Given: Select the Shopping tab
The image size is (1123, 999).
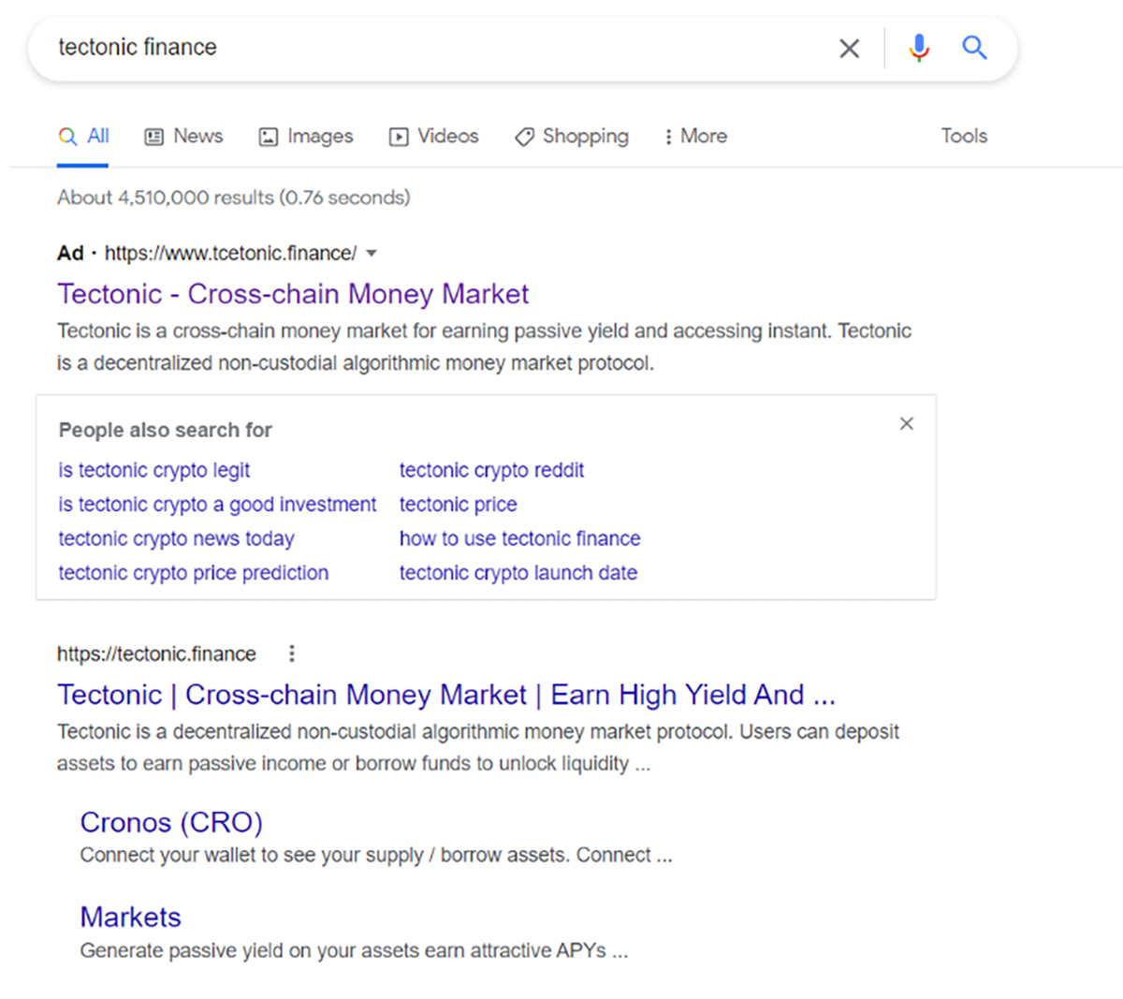Looking at the screenshot, I should [x=572, y=137].
